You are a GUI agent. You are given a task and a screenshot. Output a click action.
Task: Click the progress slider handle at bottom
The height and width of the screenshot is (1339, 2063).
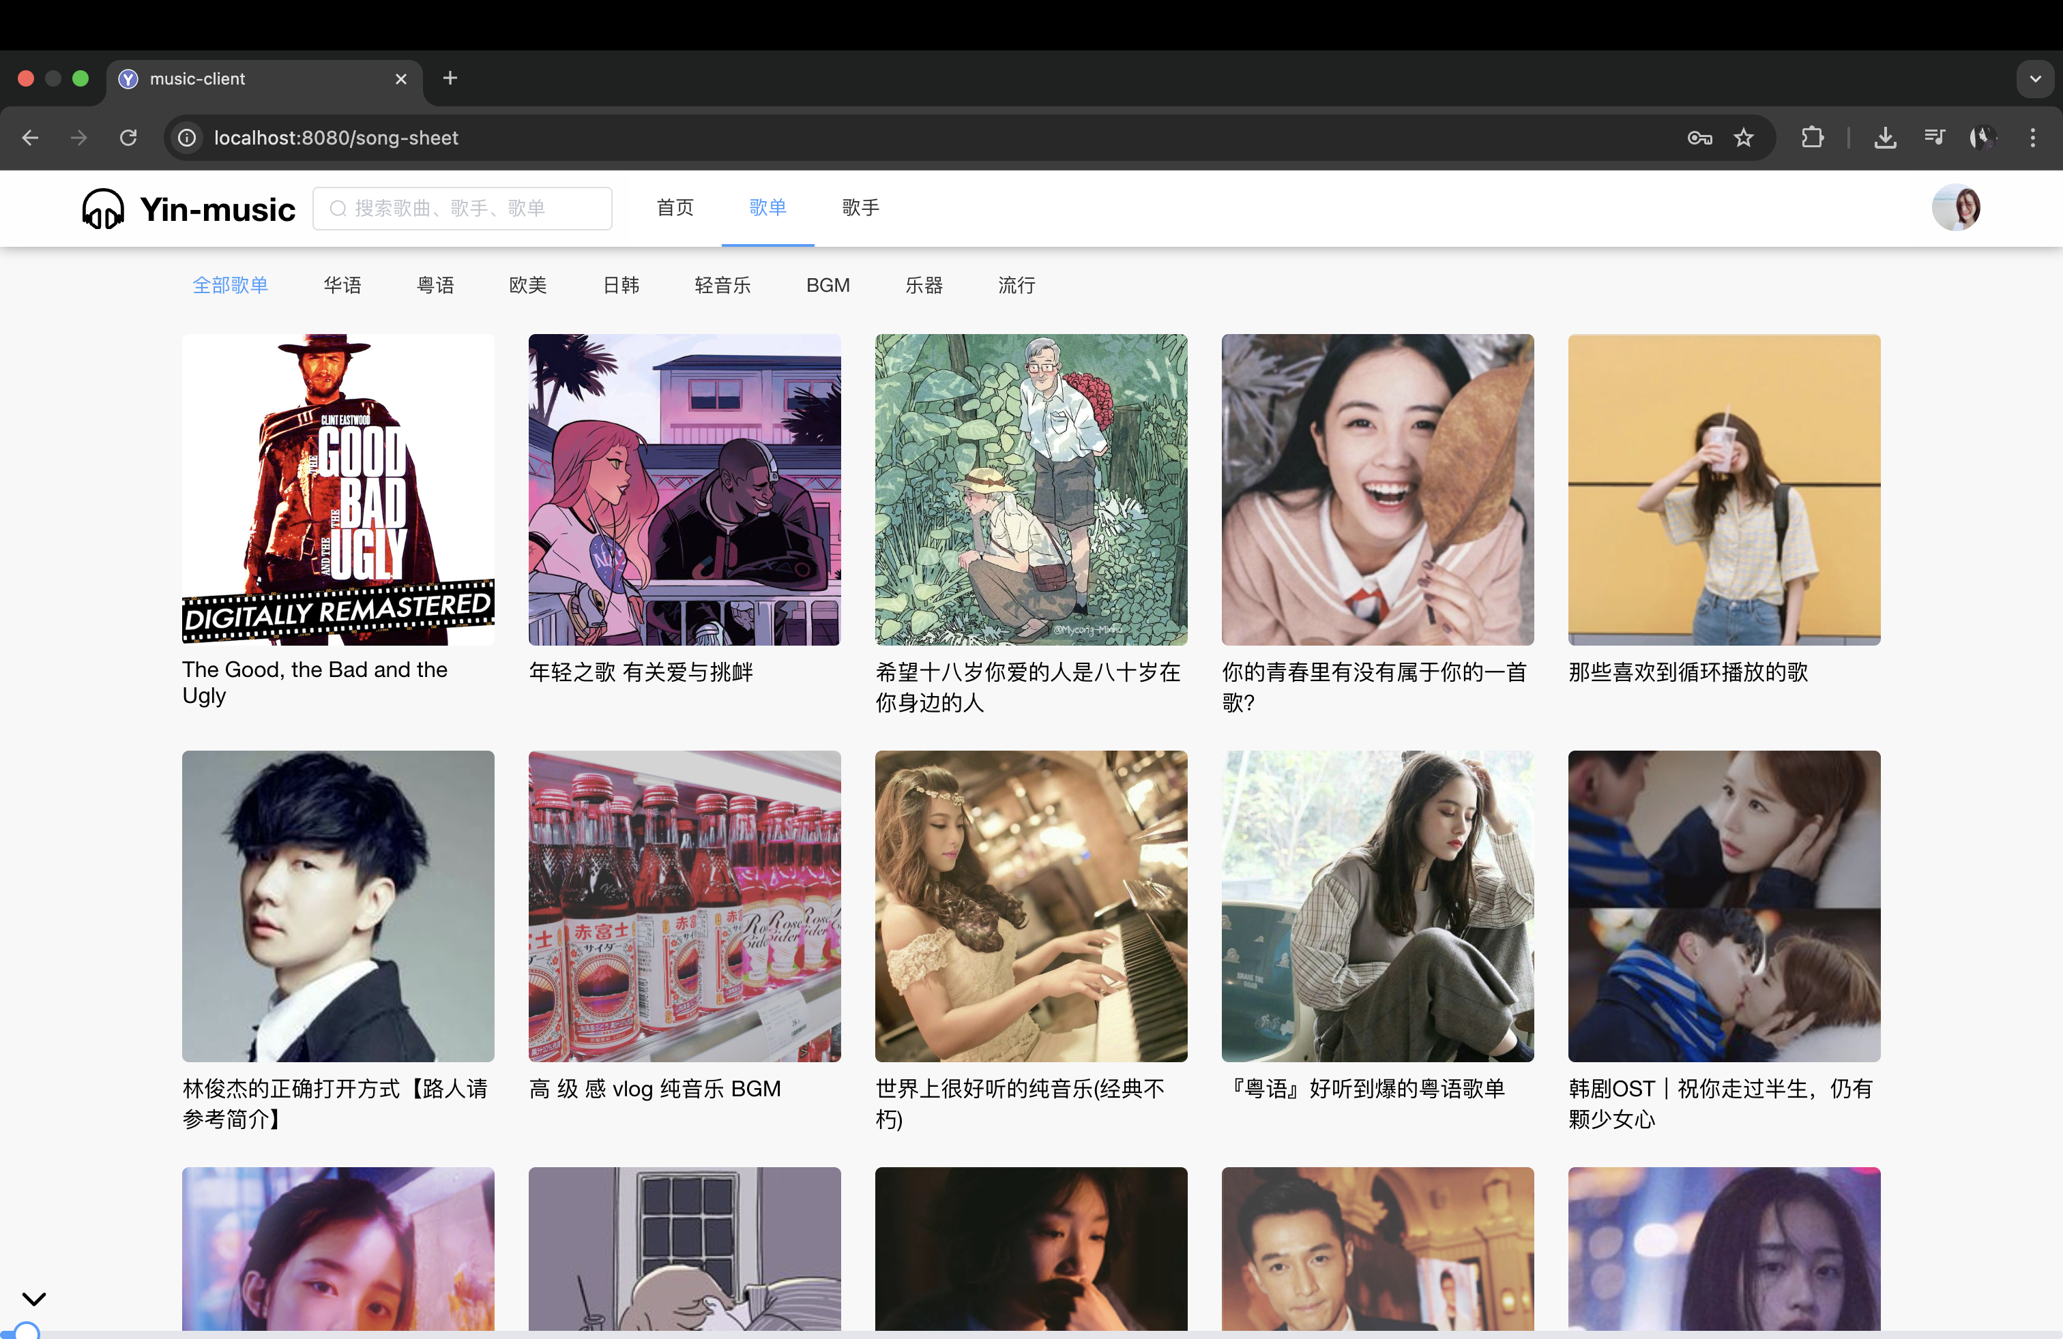click(27, 1333)
